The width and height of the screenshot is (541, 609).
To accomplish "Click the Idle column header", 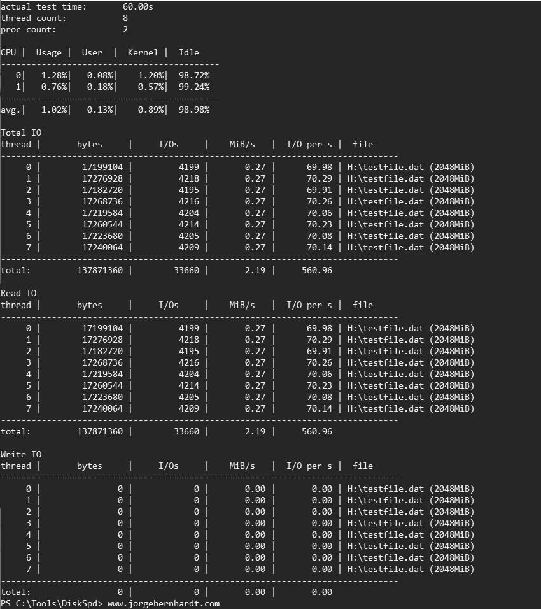I will coord(188,52).
